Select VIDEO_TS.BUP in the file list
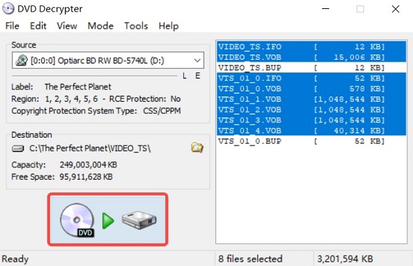The height and width of the screenshot is (266, 413). [311, 68]
